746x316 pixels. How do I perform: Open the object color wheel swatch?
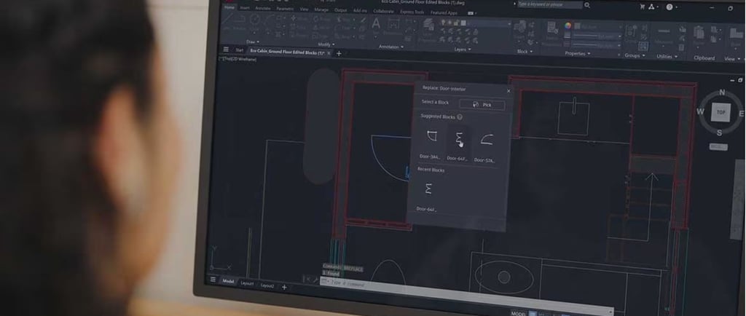(568, 25)
